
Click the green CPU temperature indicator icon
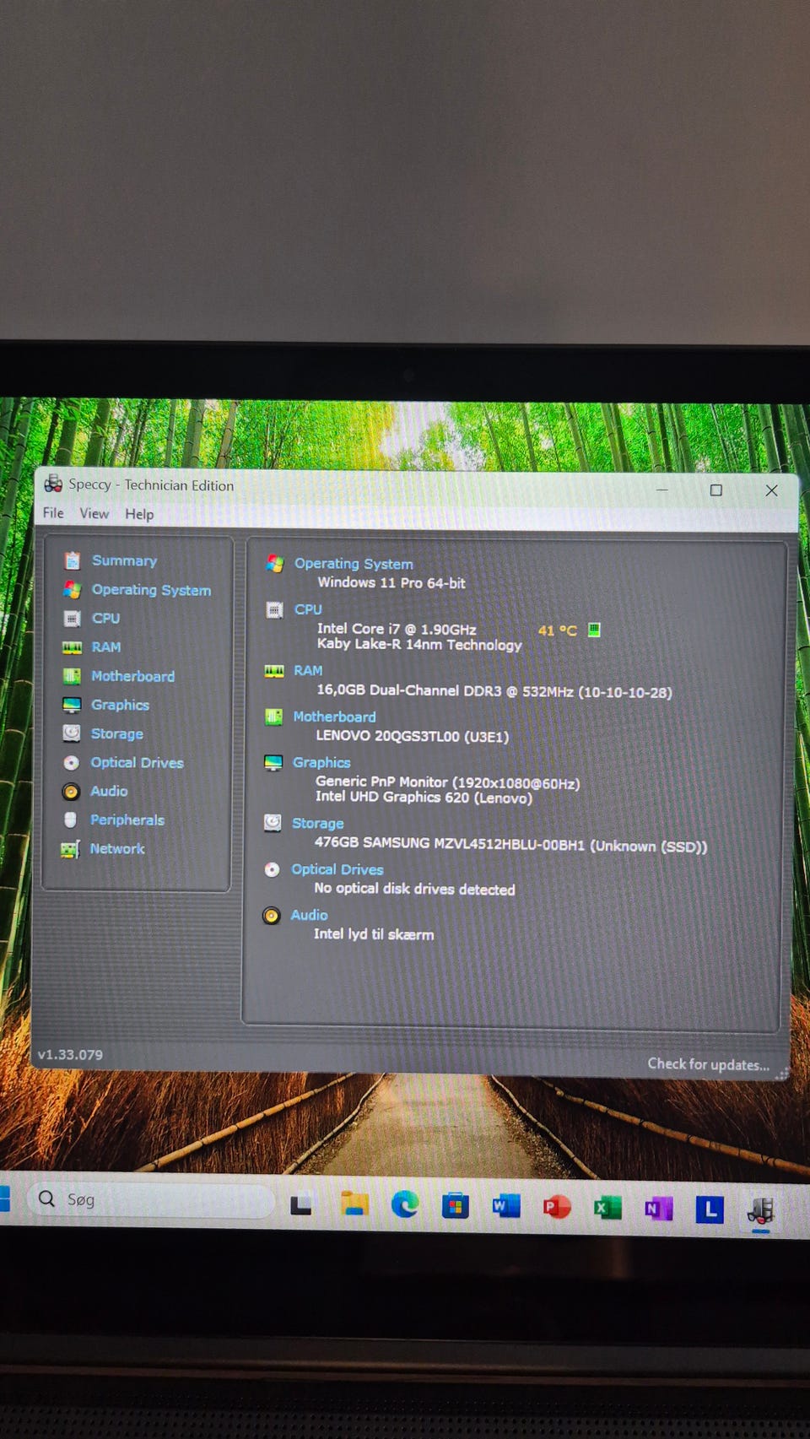pyautogui.click(x=594, y=630)
